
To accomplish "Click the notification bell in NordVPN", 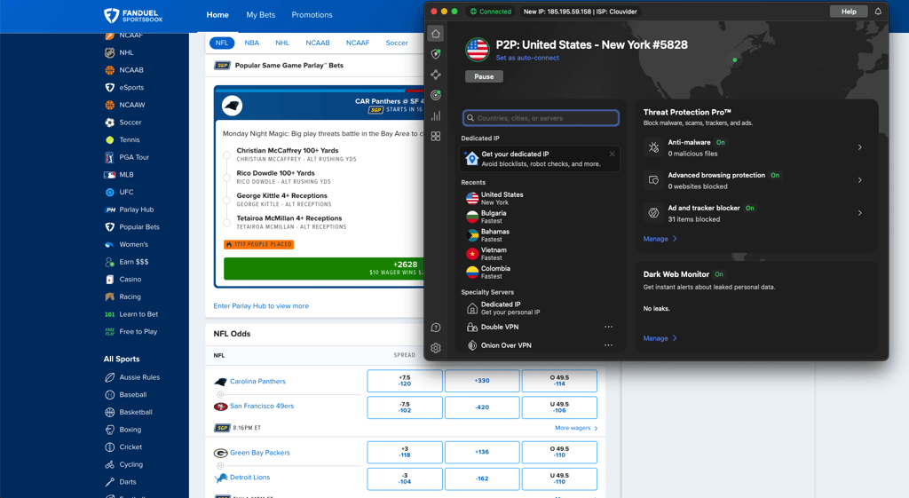I will pyautogui.click(x=878, y=11).
